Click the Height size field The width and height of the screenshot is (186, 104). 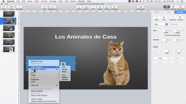coord(178,31)
